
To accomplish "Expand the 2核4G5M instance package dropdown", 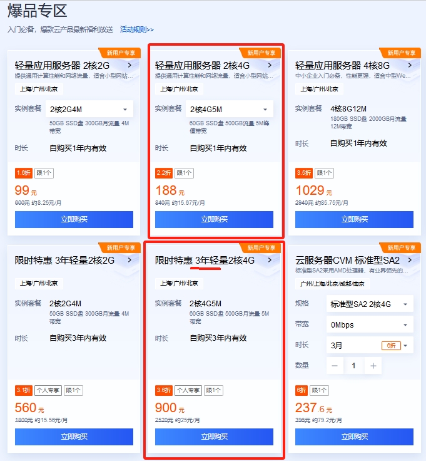I will [230, 109].
